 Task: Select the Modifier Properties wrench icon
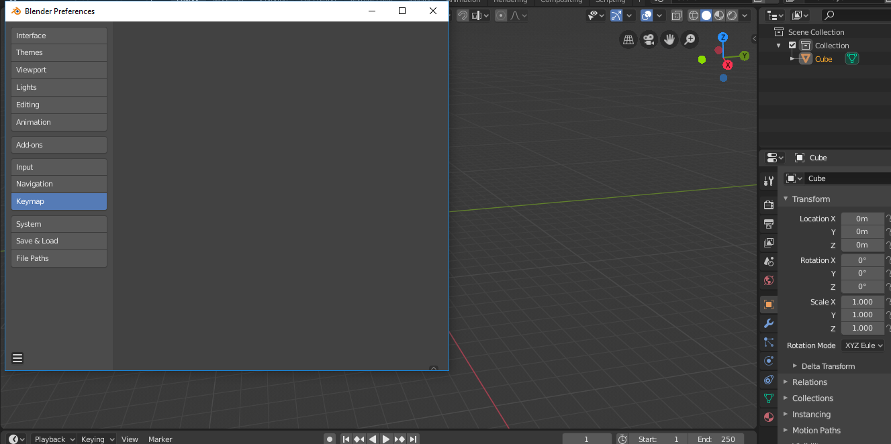click(x=768, y=323)
